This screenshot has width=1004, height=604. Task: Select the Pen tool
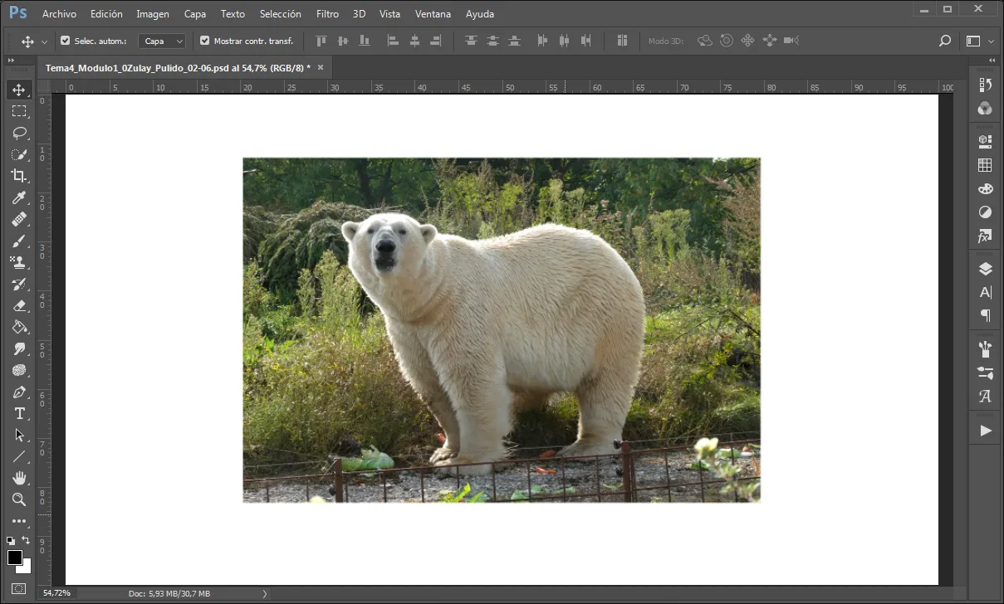(x=19, y=392)
